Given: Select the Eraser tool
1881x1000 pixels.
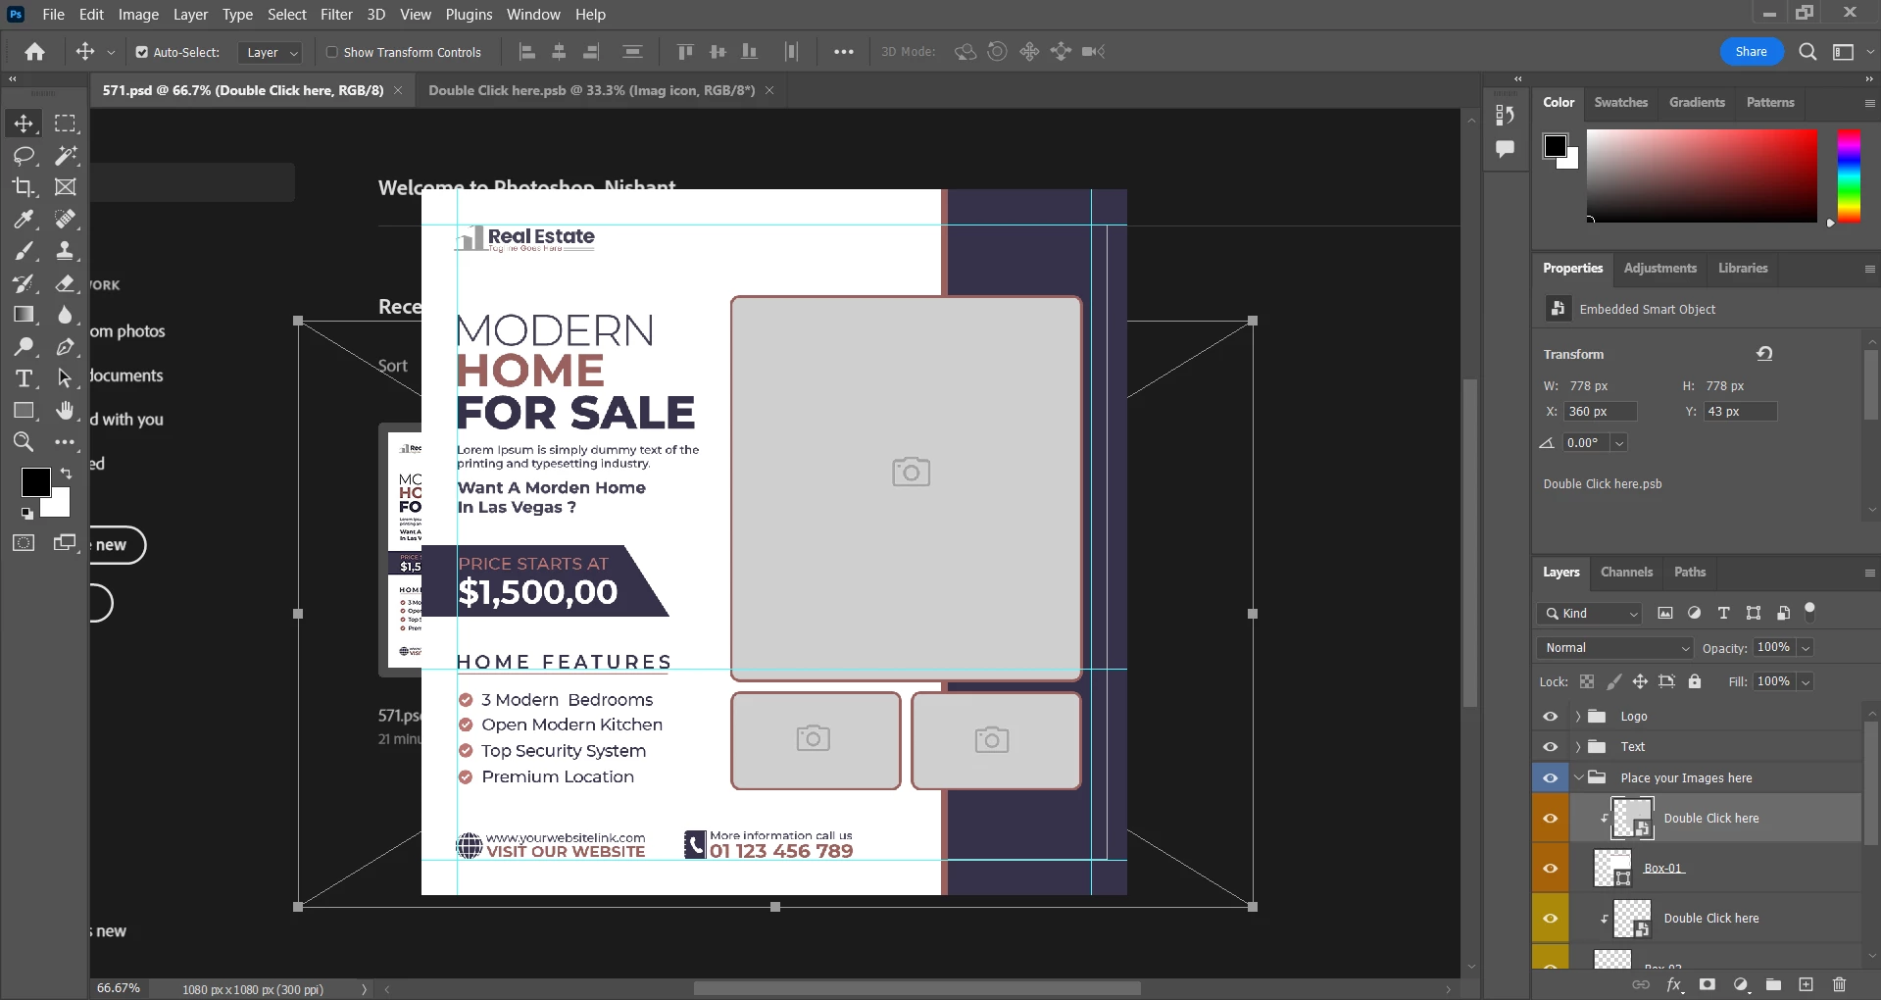Looking at the screenshot, I should 66,283.
